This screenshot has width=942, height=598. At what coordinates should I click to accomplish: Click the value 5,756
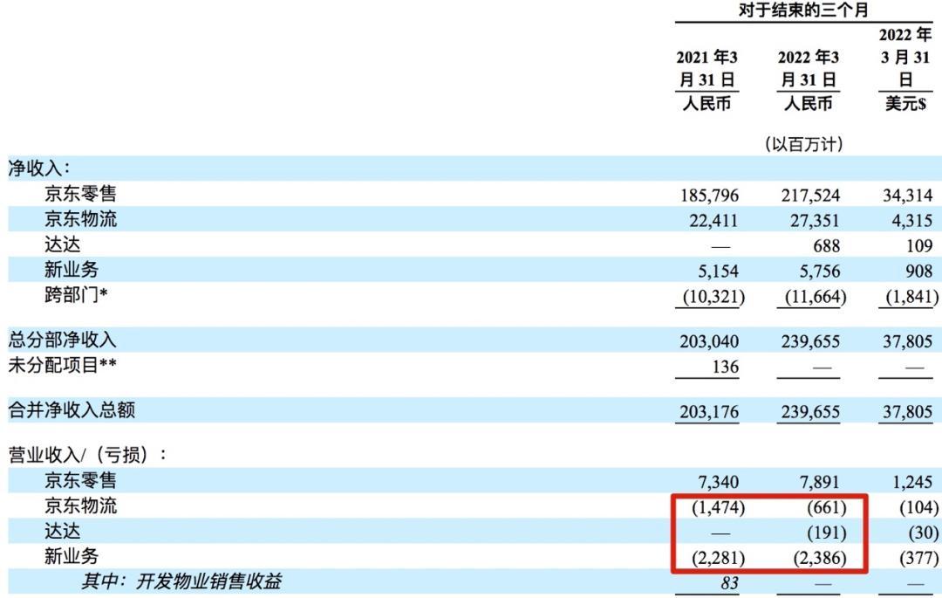(x=819, y=271)
